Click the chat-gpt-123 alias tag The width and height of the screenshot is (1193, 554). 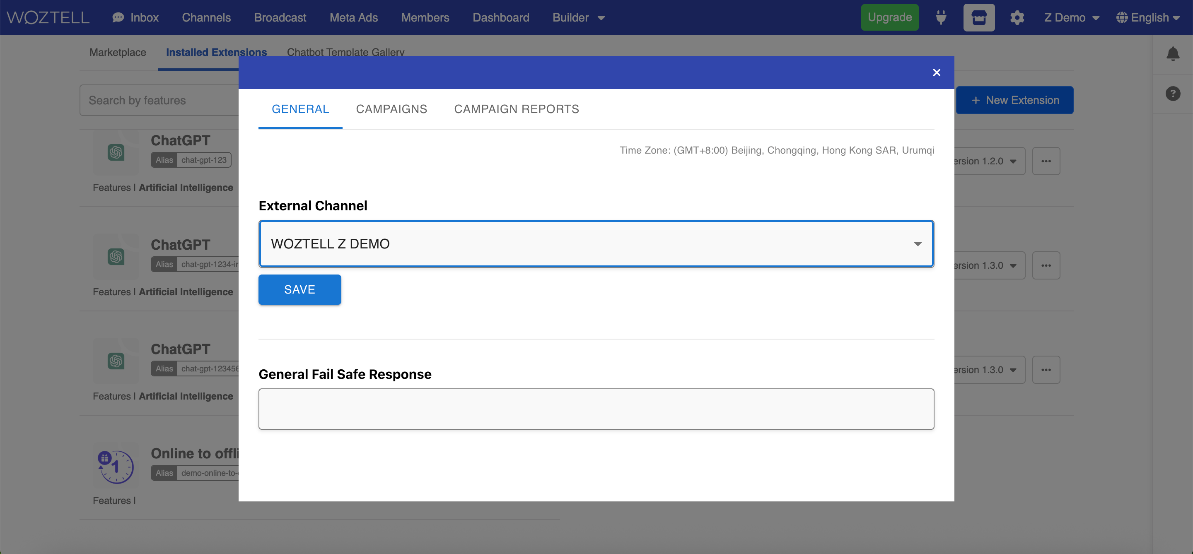191,160
